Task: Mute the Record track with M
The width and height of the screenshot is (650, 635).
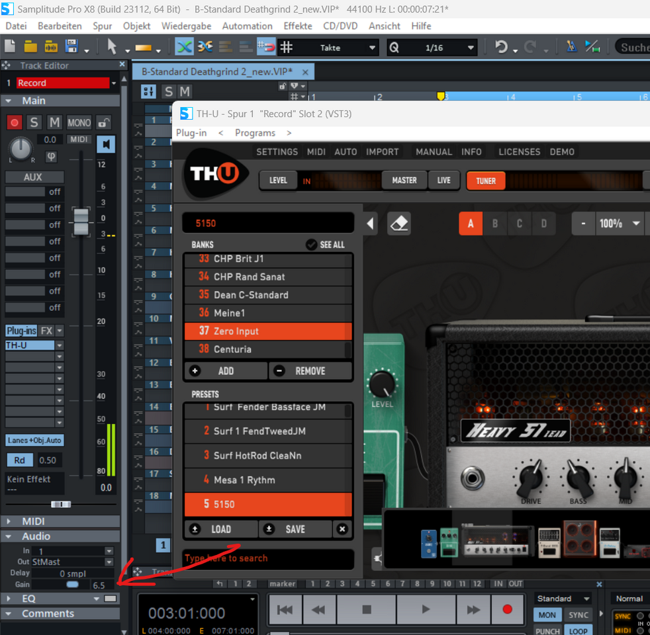Action: (x=54, y=122)
